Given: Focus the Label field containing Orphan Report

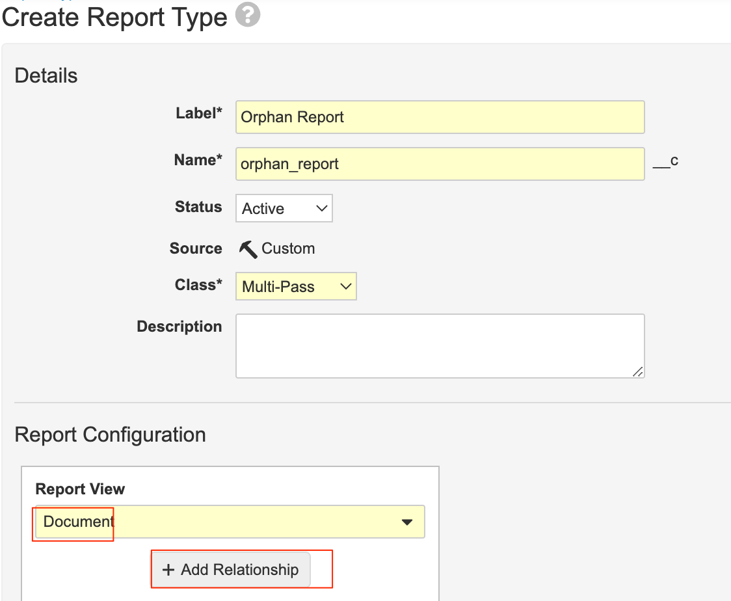Looking at the screenshot, I should click(x=440, y=117).
